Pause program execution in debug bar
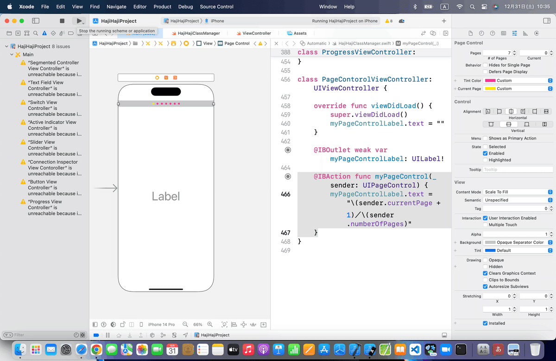The height and width of the screenshot is (361, 556). click(x=107, y=335)
